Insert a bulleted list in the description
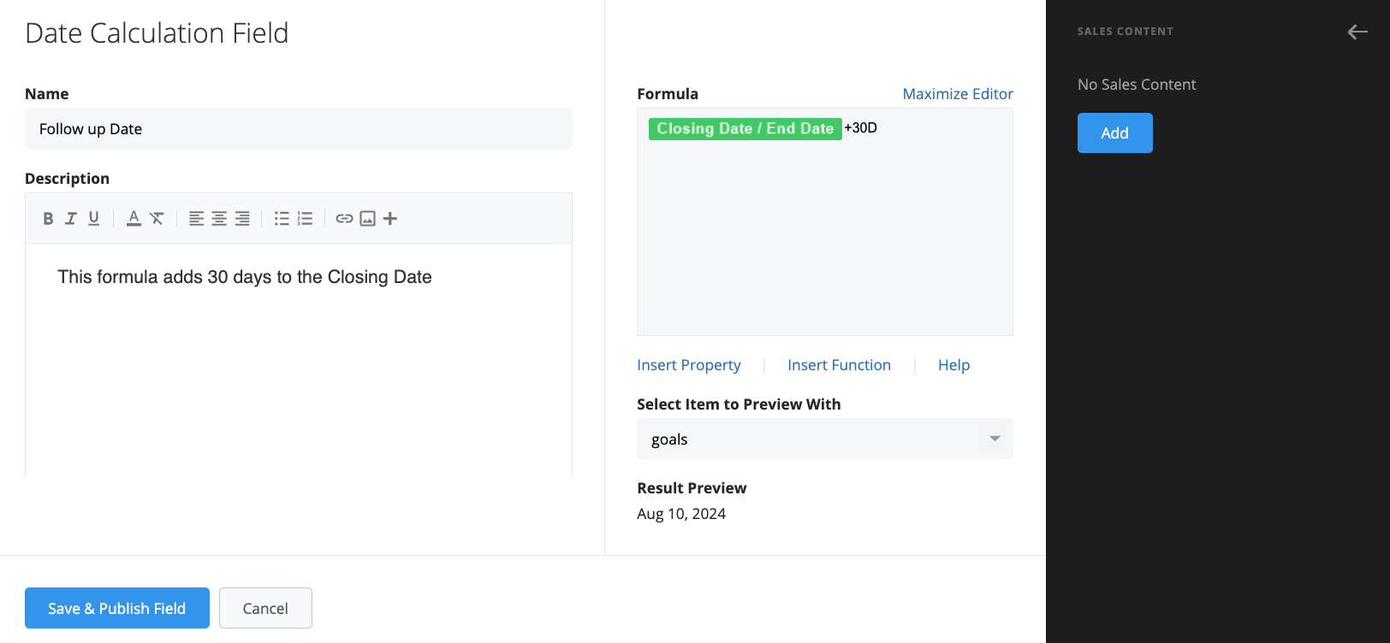 pos(282,218)
